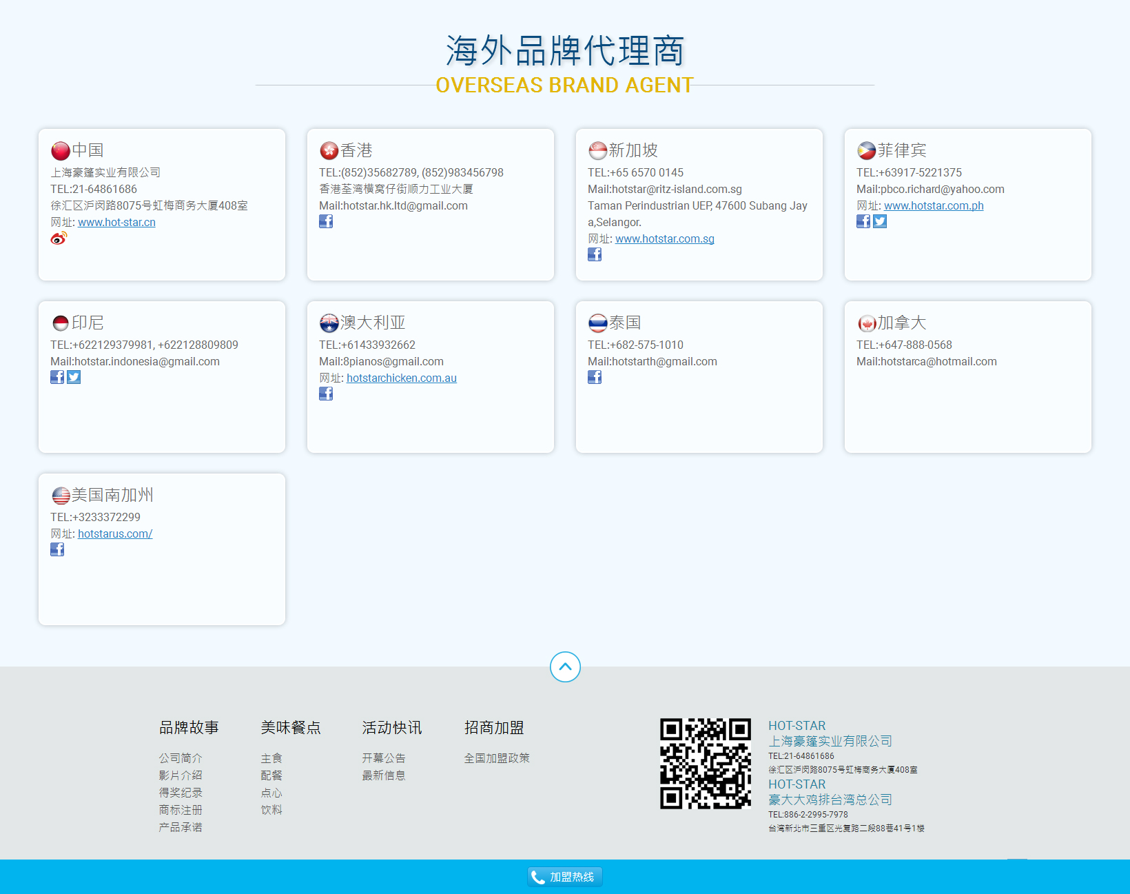The height and width of the screenshot is (894, 1130).
Task: Click Mail:hotstarca@hotmail.com text
Action: [x=927, y=361]
